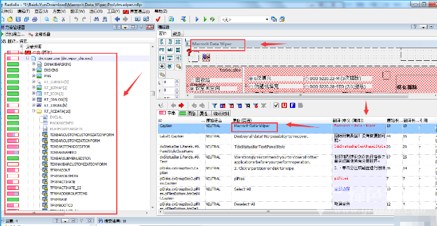Viewport: 437px width, 226px height.
Task: Open the 翻译(W) menu
Action: click(77, 11)
